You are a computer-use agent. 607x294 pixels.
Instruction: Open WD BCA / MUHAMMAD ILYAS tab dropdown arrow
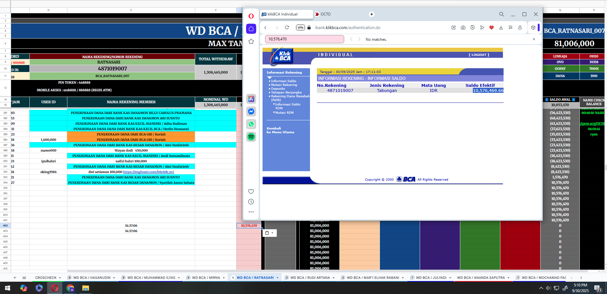click(179, 278)
